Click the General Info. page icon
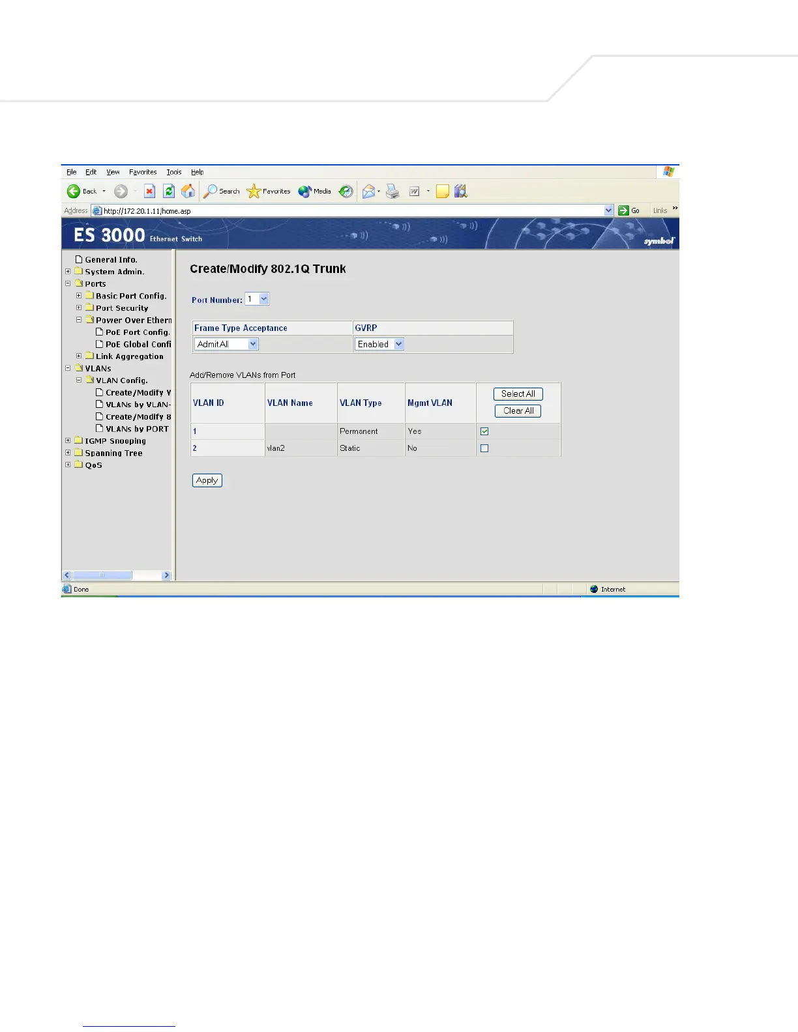The height and width of the screenshot is (1032, 798). [79, 259]
